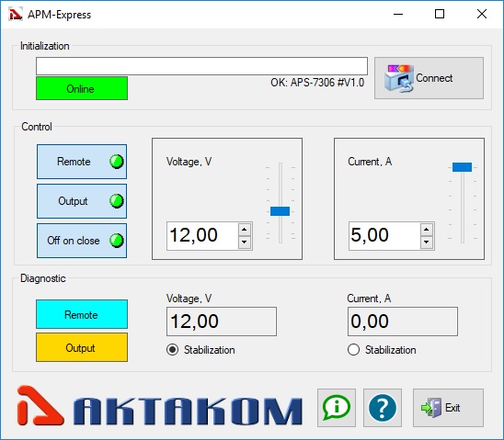
Task: Toggle the Off on close option
Action: 82,241
